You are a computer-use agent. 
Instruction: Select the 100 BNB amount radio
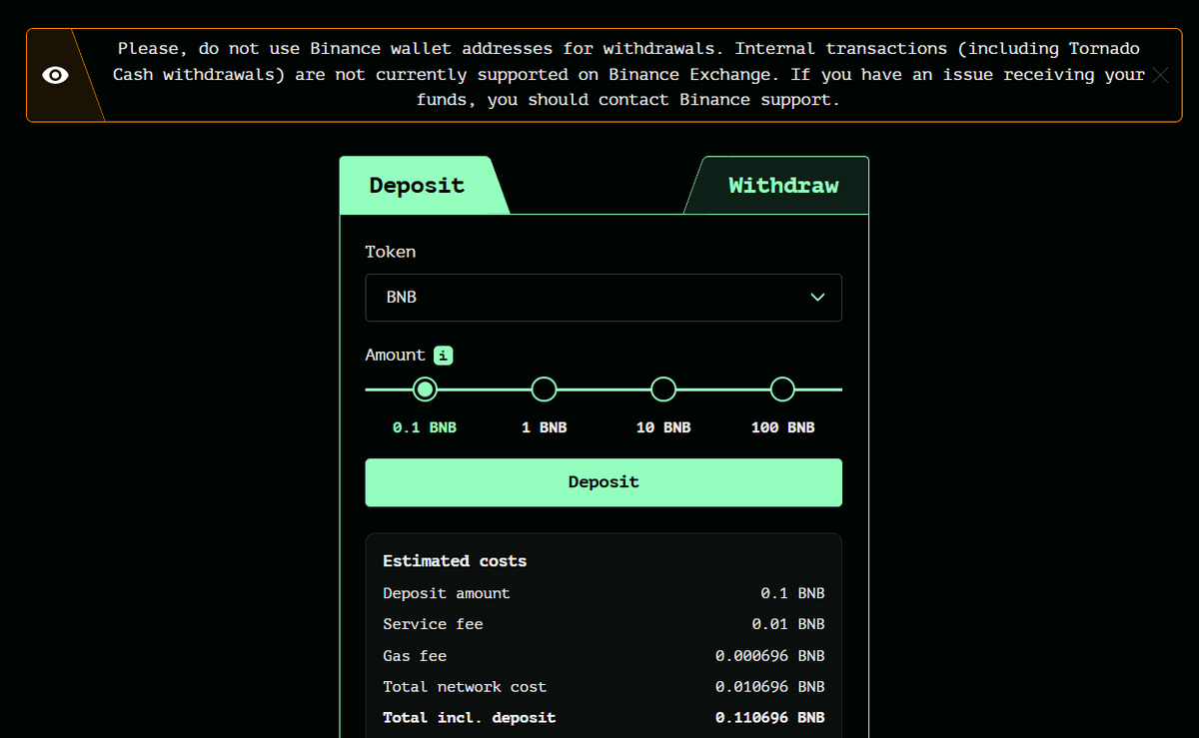782,388
